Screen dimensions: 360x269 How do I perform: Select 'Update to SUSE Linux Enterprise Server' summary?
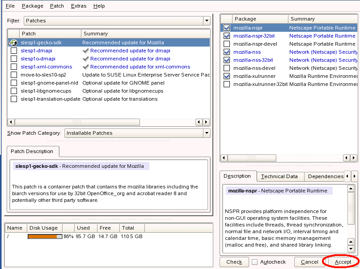[146, 75]
